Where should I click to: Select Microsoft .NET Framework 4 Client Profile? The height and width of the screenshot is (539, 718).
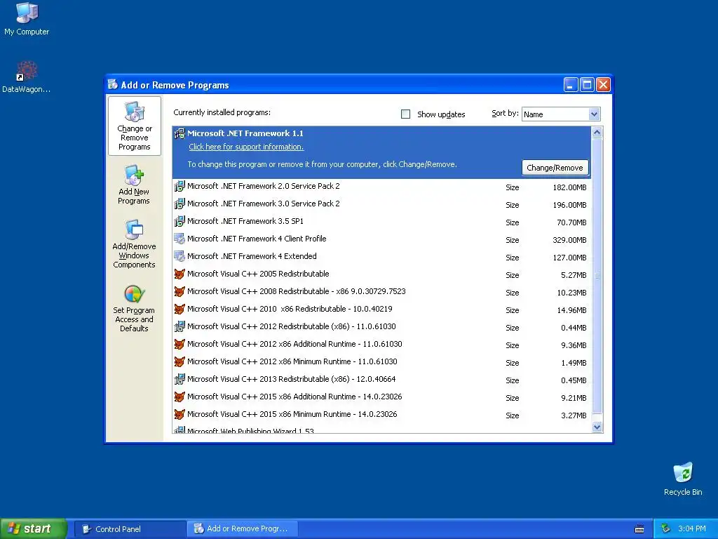click(x=382, y=239)
